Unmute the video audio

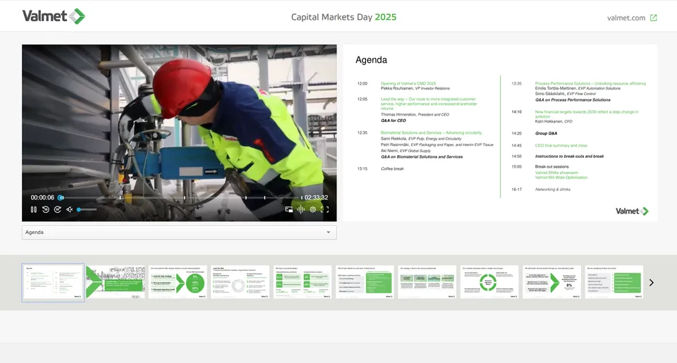69,209
